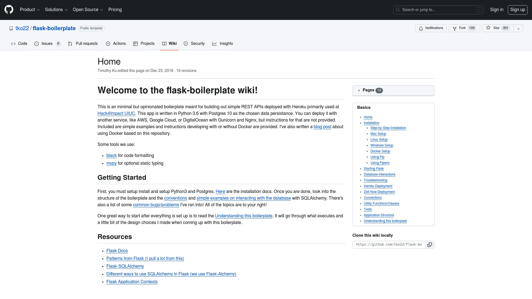The image size is (532, 299).
Task: Open Flask Application Contexts link
Action: (132, 282)
